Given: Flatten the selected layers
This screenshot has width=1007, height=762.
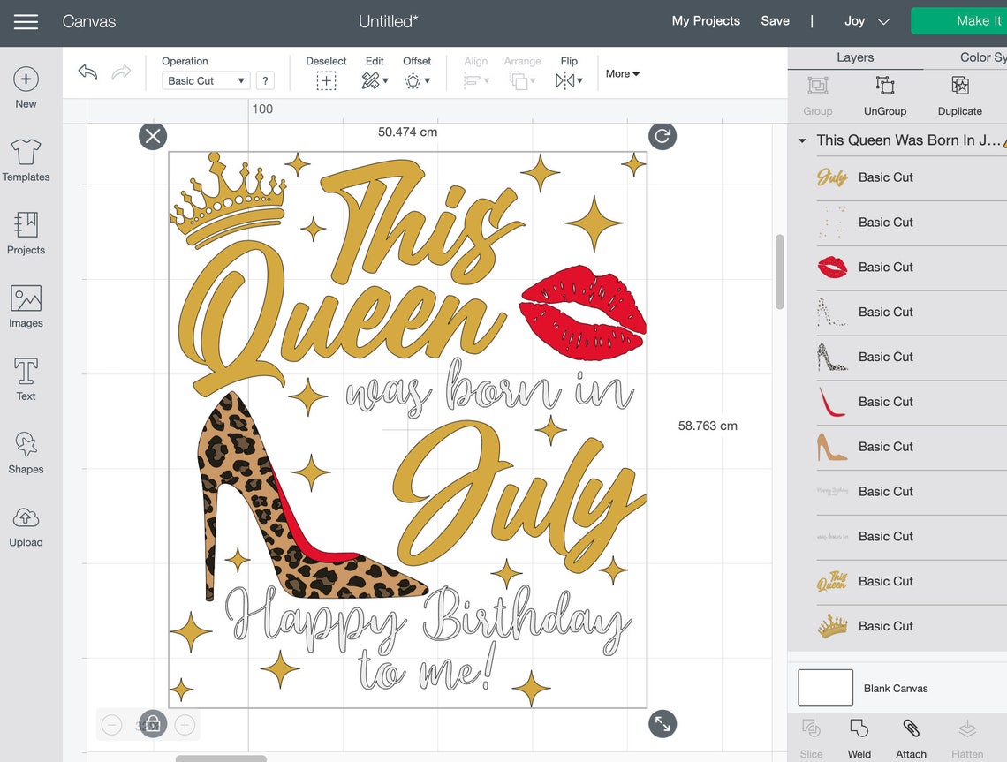Looking at the screenshot, I should click(967, 736).
